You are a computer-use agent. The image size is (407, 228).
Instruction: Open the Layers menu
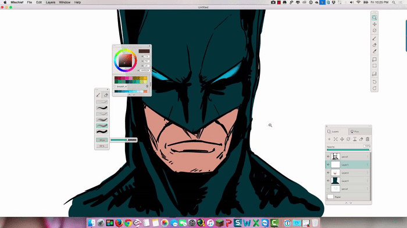(51, 2)
